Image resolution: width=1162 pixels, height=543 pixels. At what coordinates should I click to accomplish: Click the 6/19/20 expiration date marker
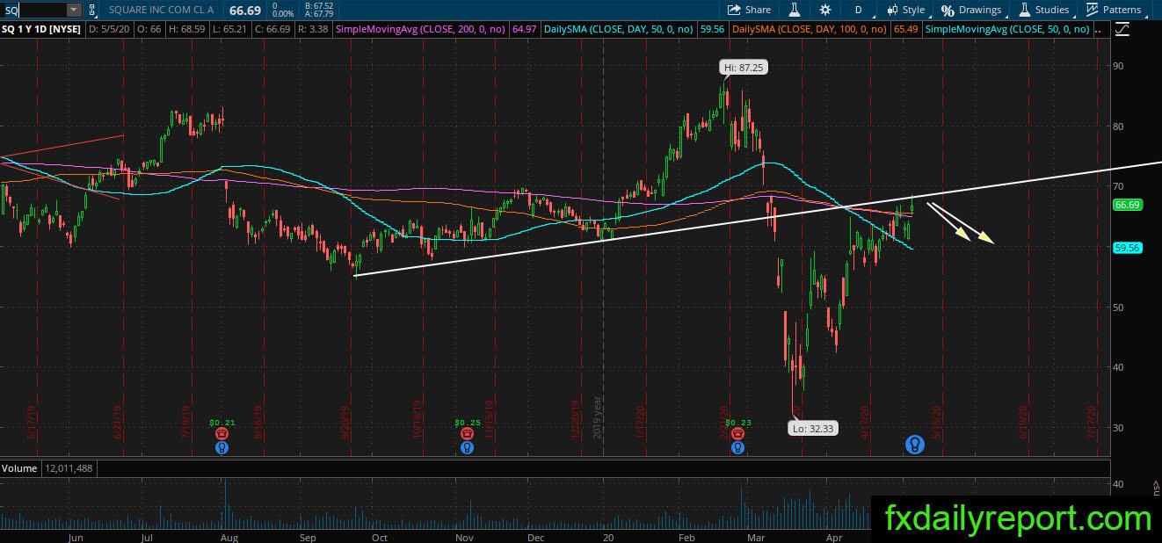click(x=1024, y=421)
